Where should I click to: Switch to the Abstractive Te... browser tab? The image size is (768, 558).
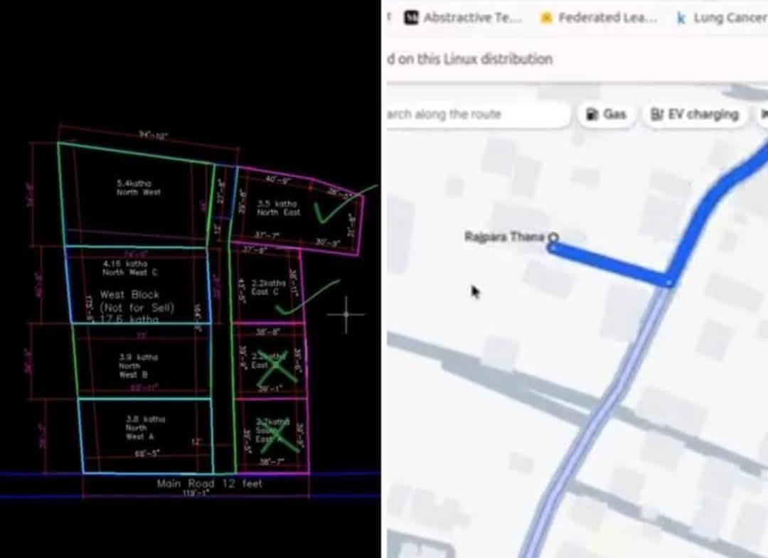click(x=472, y=18)
